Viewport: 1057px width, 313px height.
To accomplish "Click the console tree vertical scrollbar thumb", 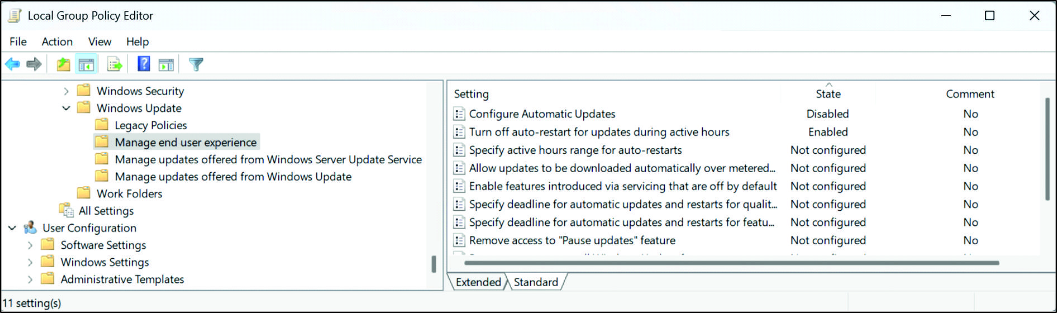I will (434, 264).
